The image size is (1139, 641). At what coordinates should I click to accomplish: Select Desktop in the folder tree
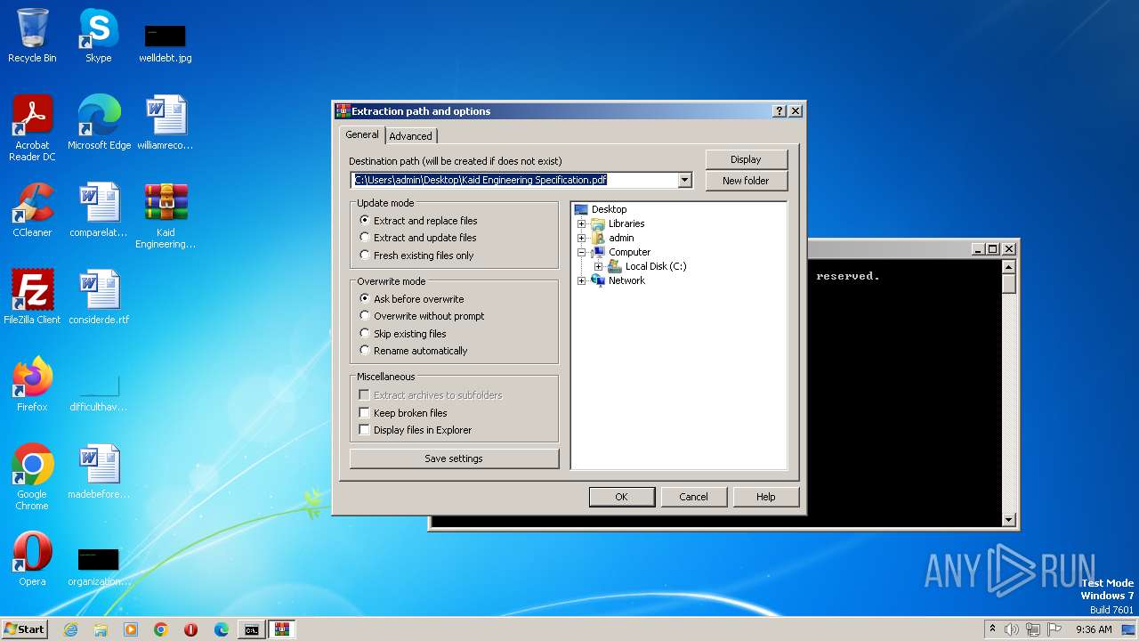coord(609,209)
